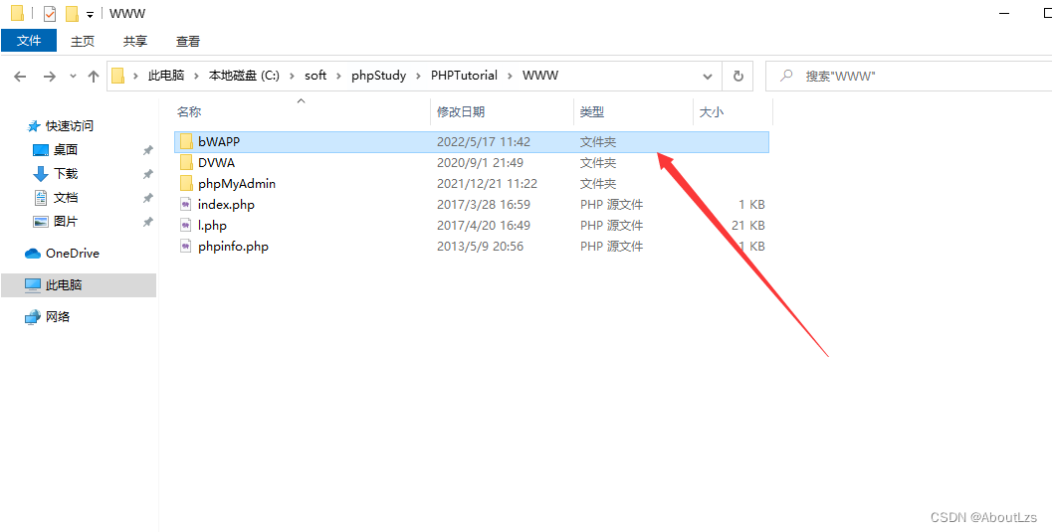
Task: Select the phpMyAdmin folder icon
Action: [x=186, y=183]
